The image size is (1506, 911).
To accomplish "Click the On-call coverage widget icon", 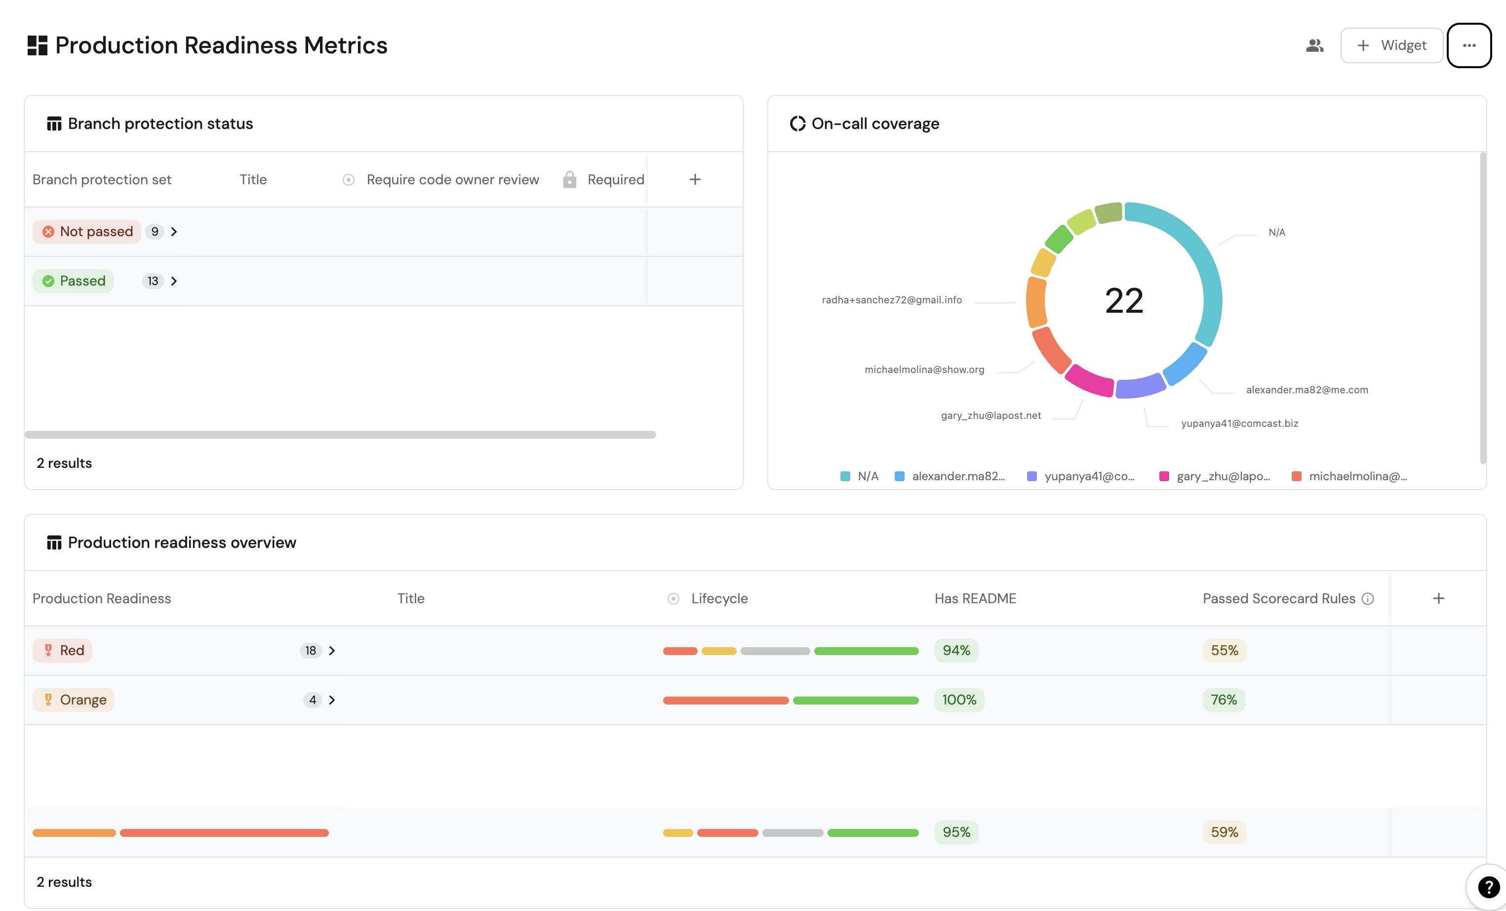I will [797, 124].
